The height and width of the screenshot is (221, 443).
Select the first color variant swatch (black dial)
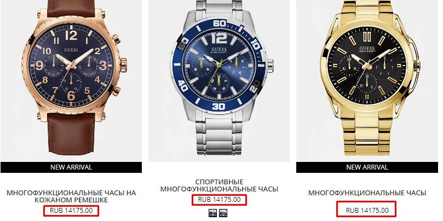[x=212, y=213]
